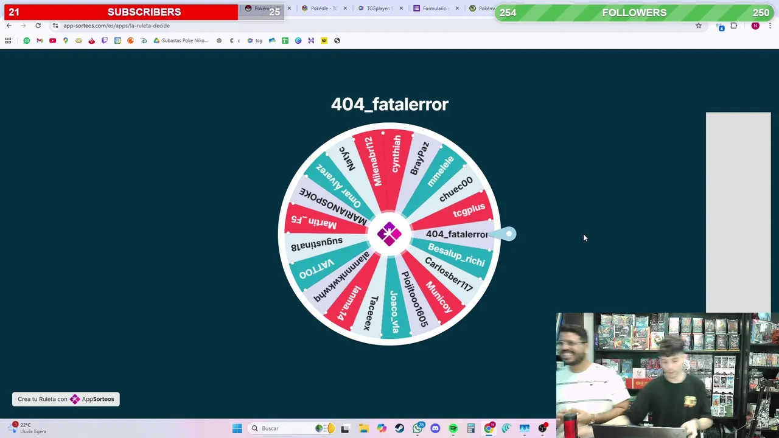Open OBS Studio from the taskbar
The width and height of the screenshot is (779, 438).
542,428
